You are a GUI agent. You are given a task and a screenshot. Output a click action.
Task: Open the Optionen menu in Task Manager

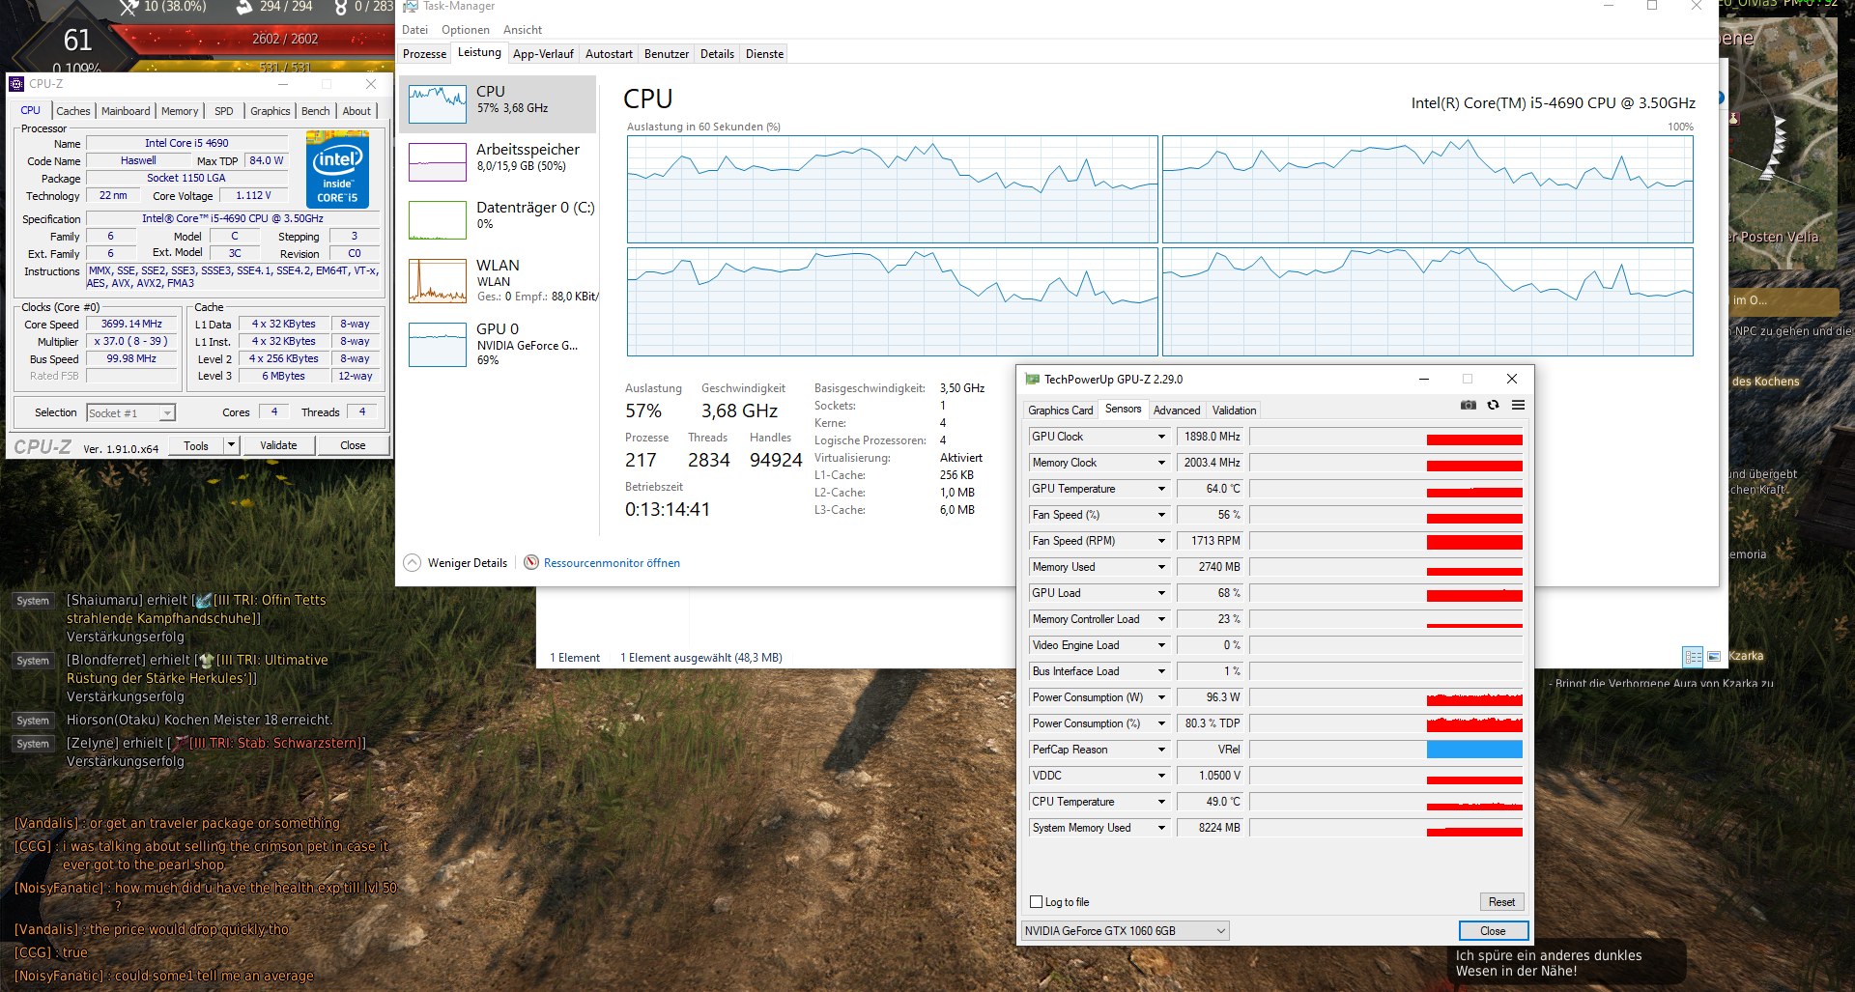[466, 30]
